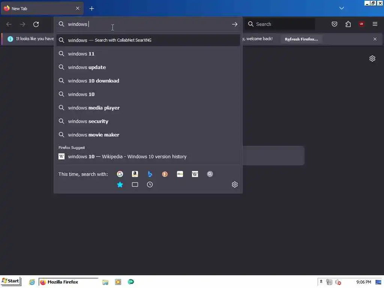This screenshot has width=384, height=288.
Task: Close the New Tab tab
Action: point(78,8)
